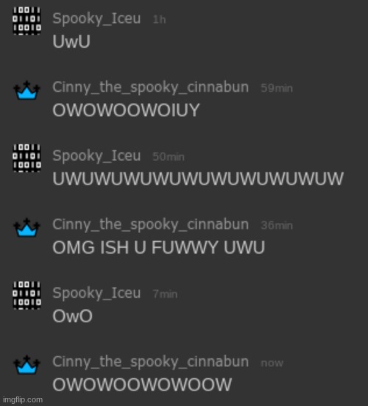The height and width of the screenshot is (406, 368).
Task: Open Cinny_the_spooky_cinnabun's profile from the now comment
Action: [151, 362]
